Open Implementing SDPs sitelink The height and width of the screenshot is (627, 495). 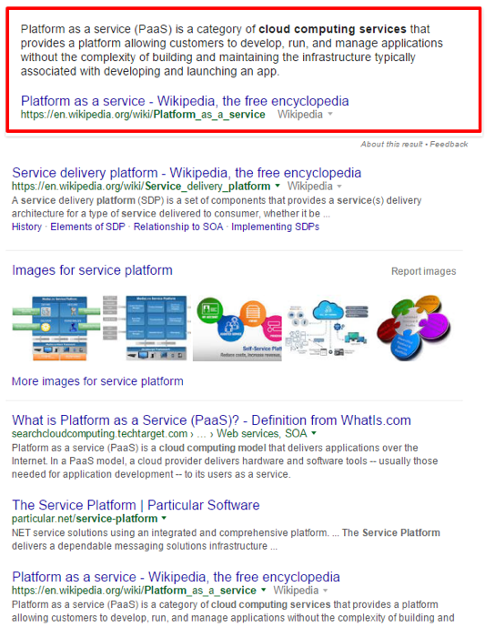(275, 227)
